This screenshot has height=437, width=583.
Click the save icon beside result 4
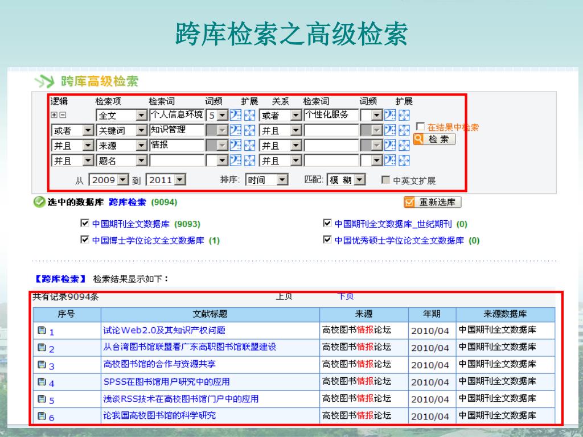tap(42, 382)
